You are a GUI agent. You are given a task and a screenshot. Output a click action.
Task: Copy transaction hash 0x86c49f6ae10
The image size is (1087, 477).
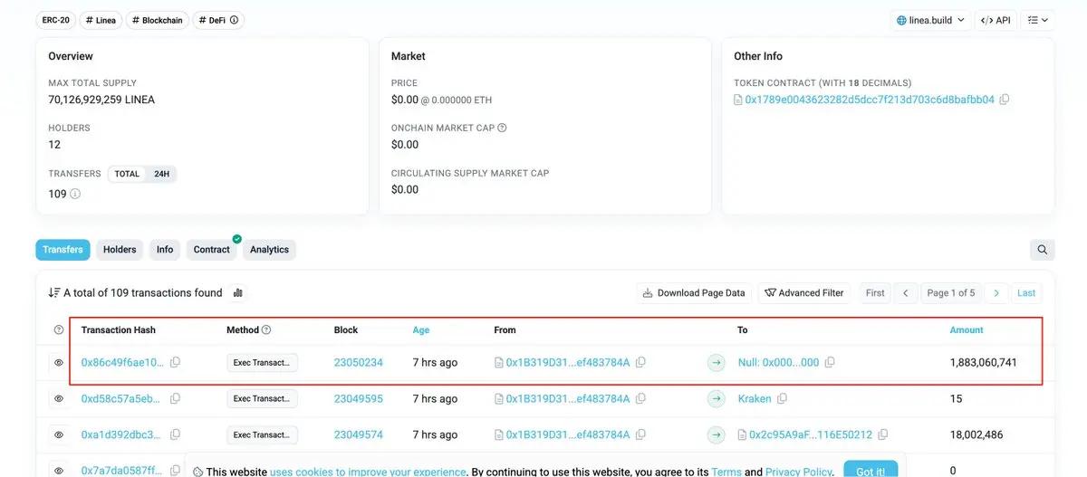click(176, 362)
